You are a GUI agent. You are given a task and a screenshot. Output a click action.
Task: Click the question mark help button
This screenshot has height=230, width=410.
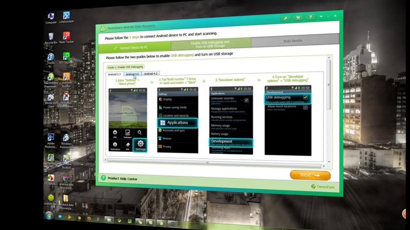point(310,17)
